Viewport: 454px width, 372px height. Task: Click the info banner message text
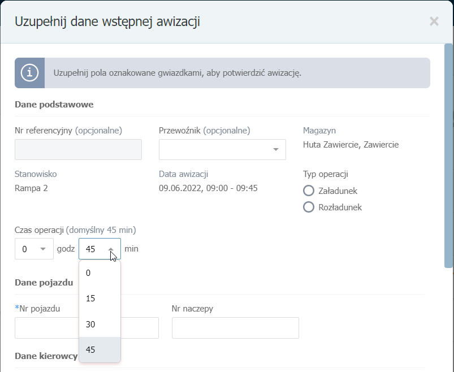[x=178, y=73]
